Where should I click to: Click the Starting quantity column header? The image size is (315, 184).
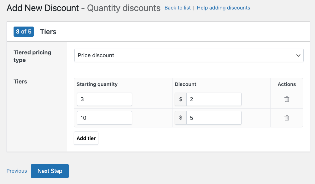point(97,84)
